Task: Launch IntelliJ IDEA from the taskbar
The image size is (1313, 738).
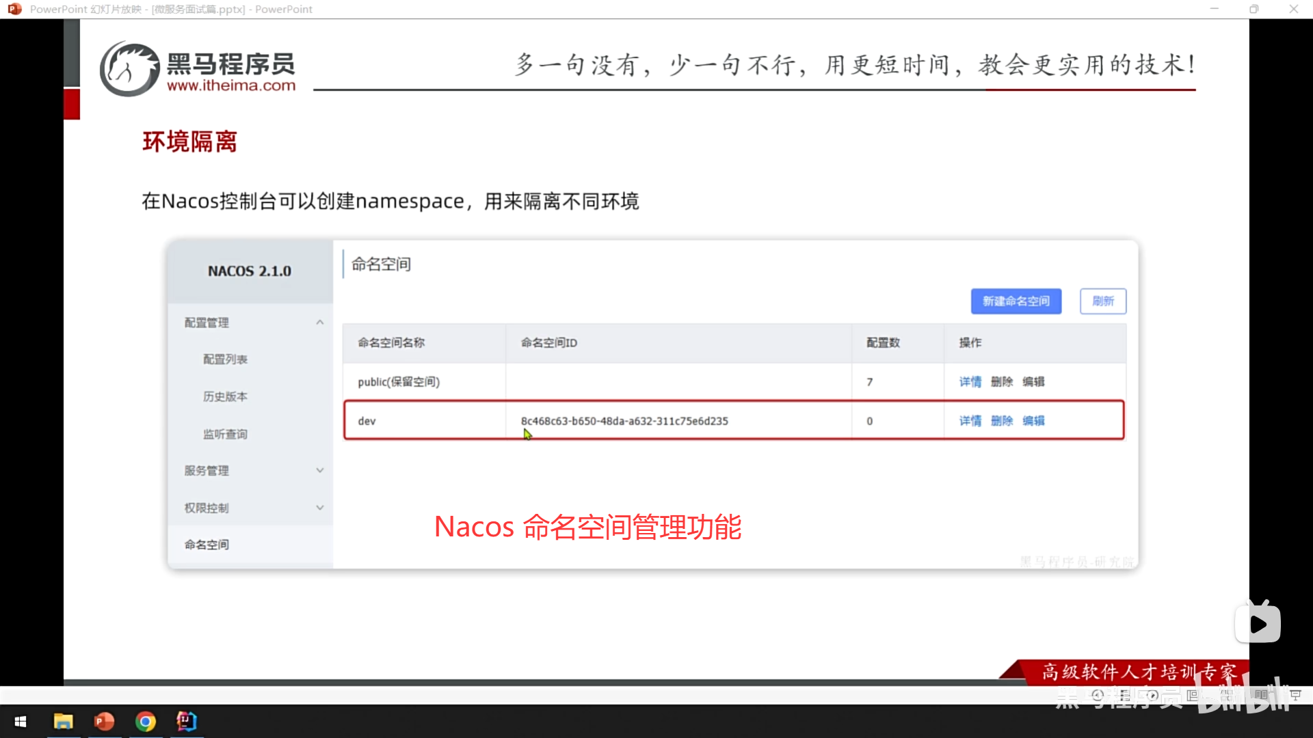Action: point(186,722)
